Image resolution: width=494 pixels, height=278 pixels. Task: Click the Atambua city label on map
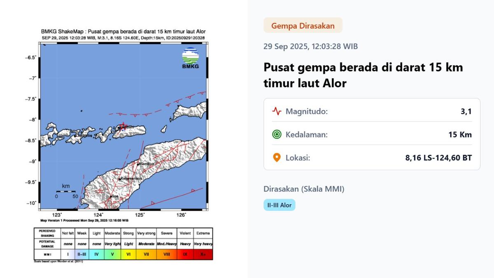click(x=146, y=164)
